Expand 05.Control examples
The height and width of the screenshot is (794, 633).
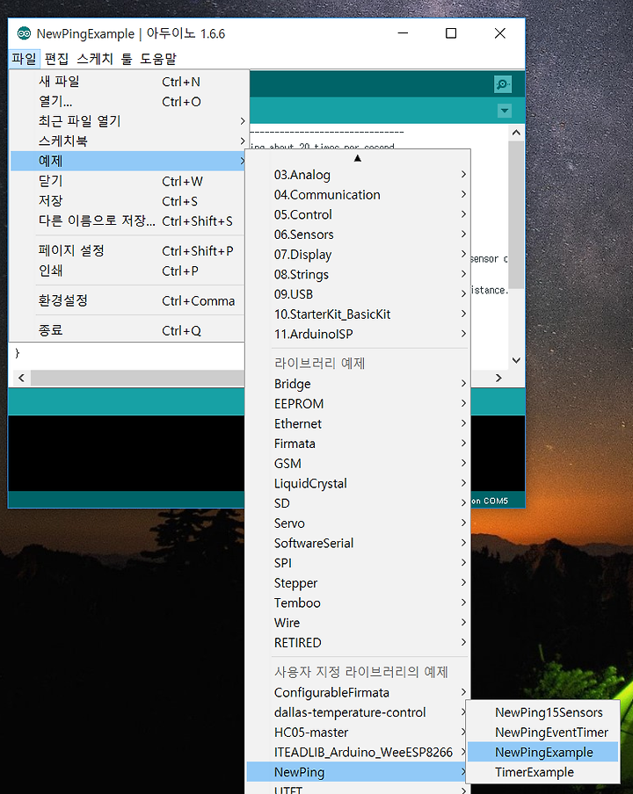tap(358, 214)
